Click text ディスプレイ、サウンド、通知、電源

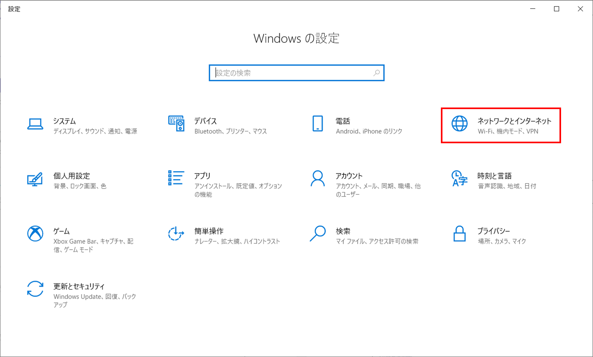point(95,131)
